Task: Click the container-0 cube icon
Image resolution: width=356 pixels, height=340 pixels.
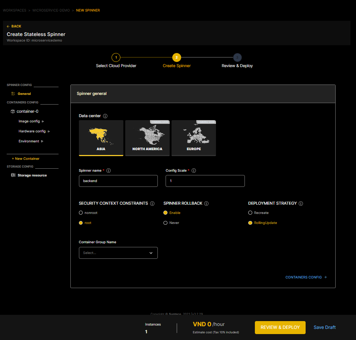Action: pos(13,111)
